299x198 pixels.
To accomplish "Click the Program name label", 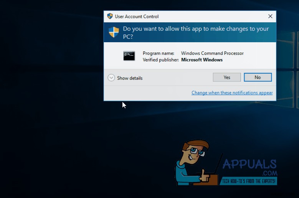I will point(159,53).
